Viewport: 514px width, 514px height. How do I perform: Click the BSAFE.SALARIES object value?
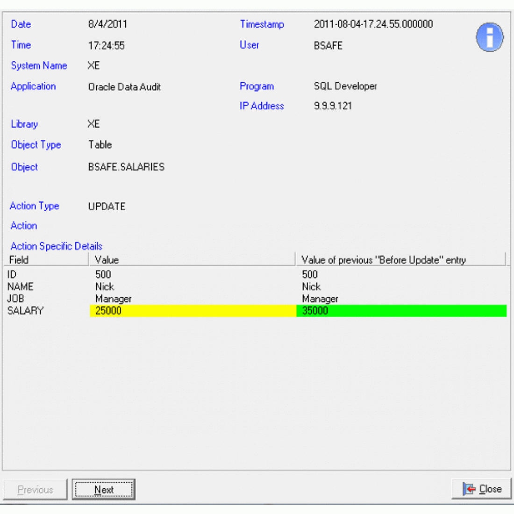point(126,167)
